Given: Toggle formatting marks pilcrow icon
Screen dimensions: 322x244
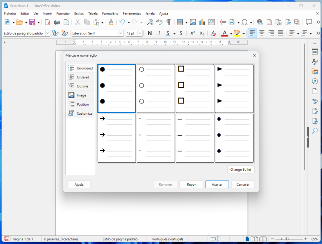Looking at the screenshot, I should pos(168,22).
